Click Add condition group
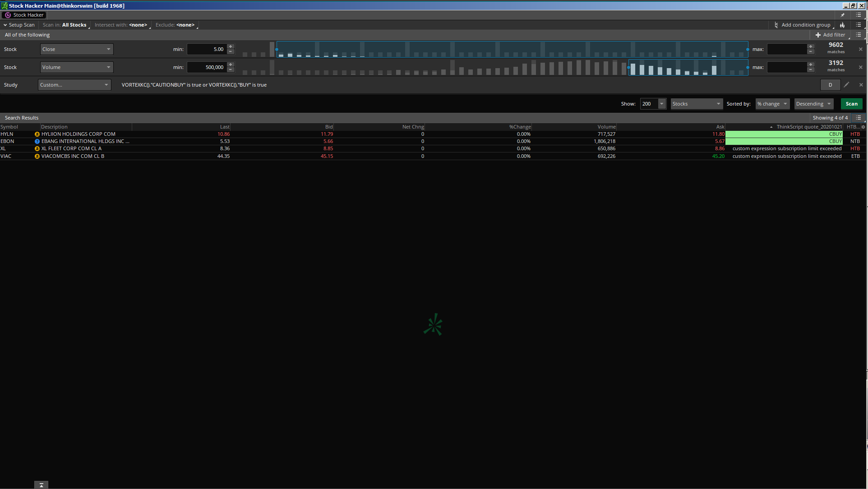Image resolution: width=868 pixels, height=489 pixels. click(x=803, y=25)
